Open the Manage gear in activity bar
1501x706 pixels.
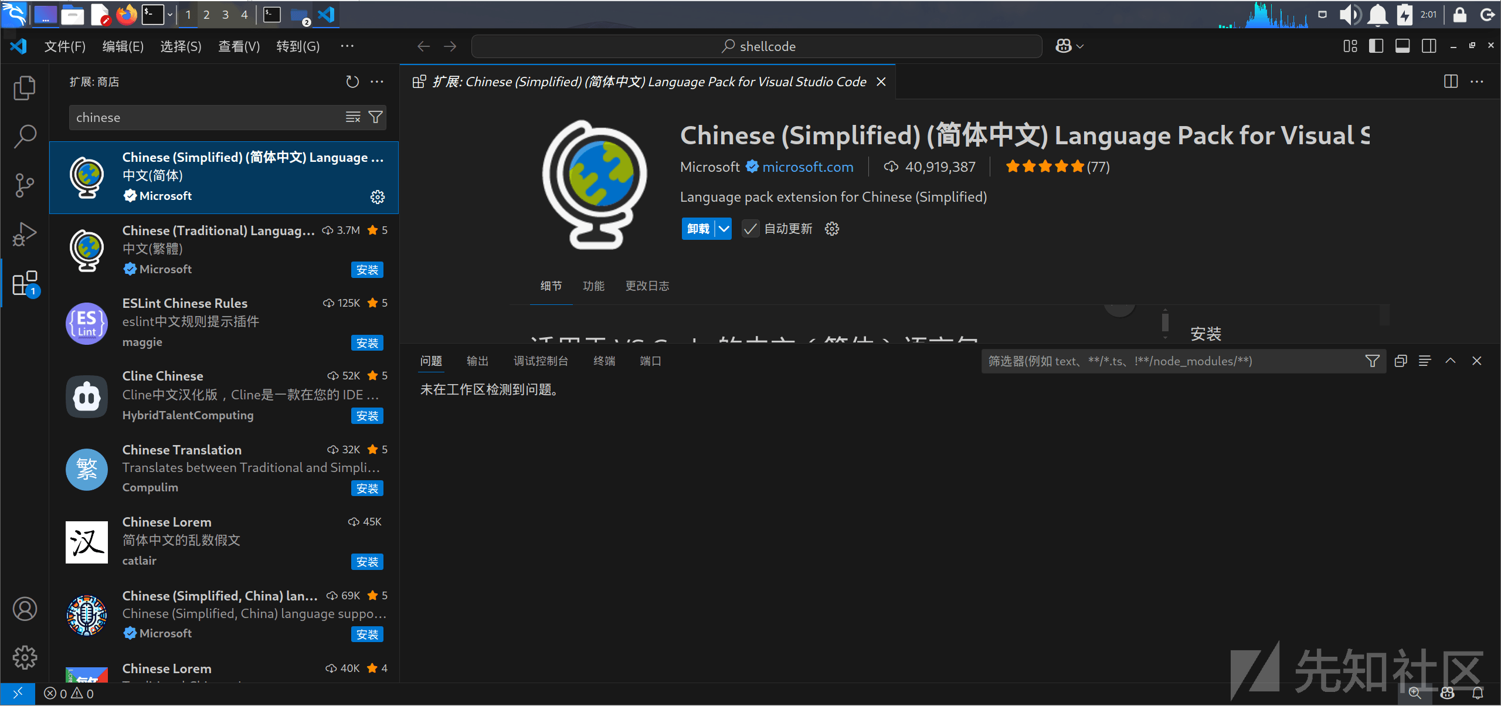tap(25, 657)
